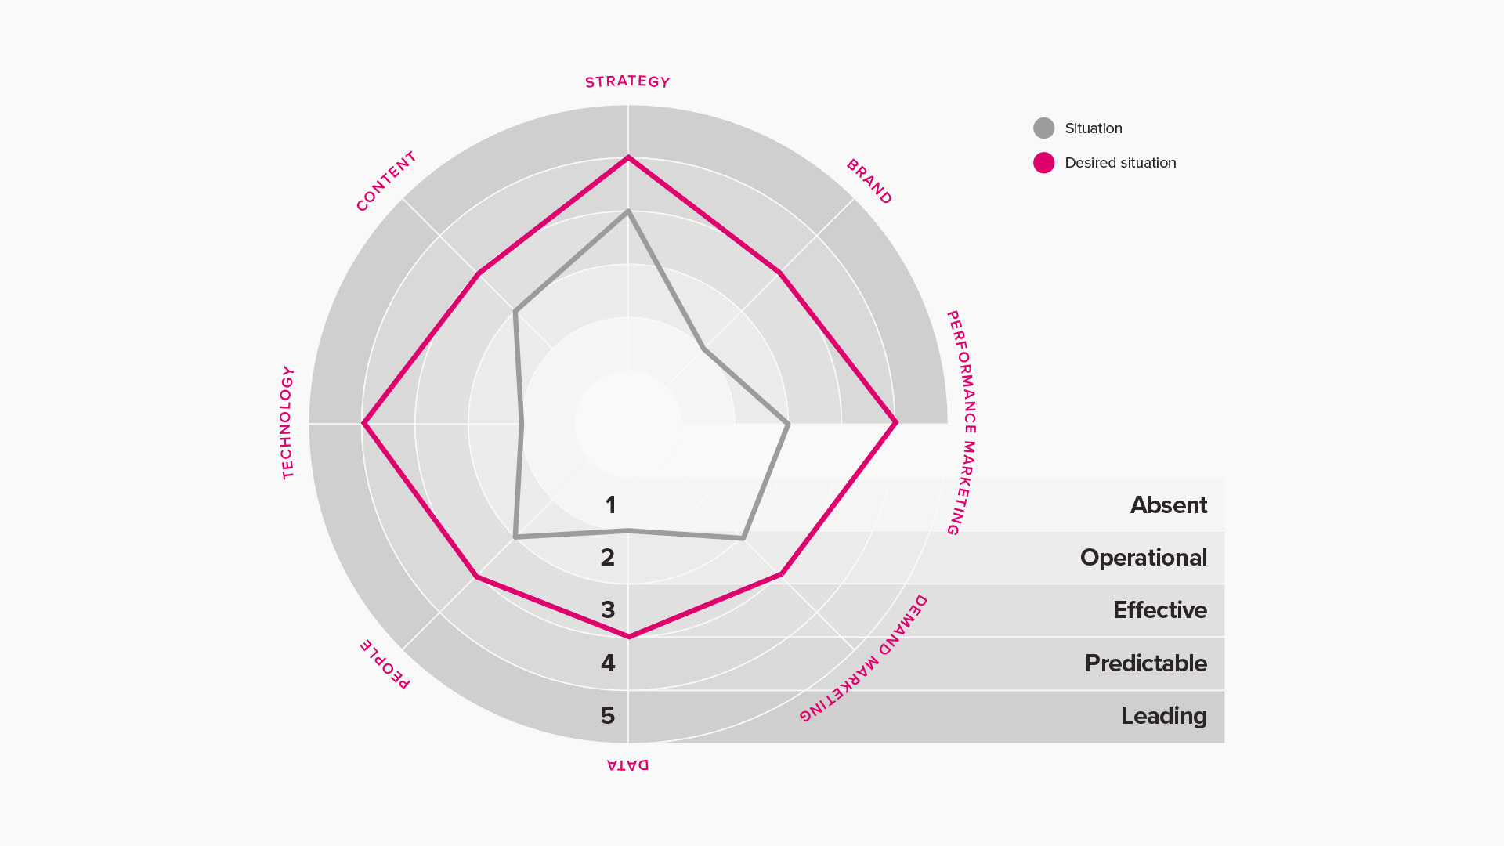Select the DEMAND MARKETING axis label

click(x=863, y=658)
